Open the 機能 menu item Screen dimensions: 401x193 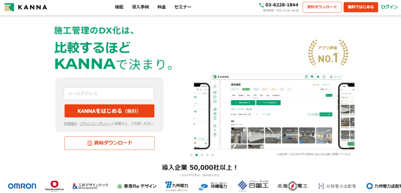pos(119,7)
